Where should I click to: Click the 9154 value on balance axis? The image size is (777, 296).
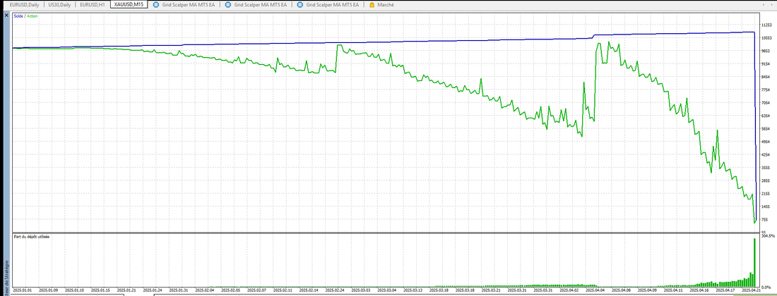766,64
